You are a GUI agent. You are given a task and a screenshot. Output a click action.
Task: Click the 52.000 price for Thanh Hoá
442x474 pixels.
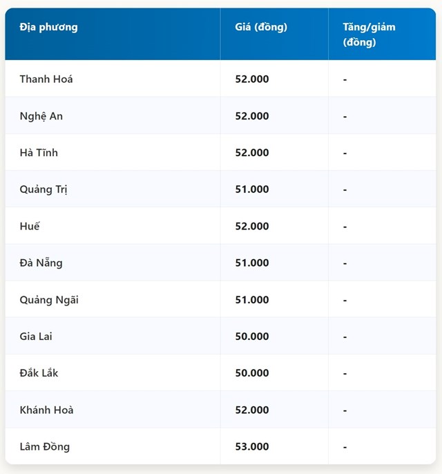tap(252, 79)
